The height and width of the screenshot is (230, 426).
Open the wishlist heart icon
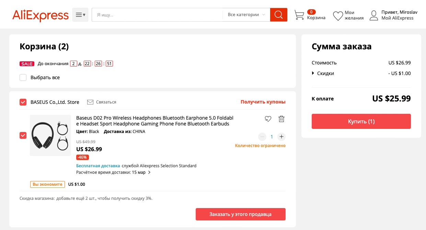pos(338,15)
